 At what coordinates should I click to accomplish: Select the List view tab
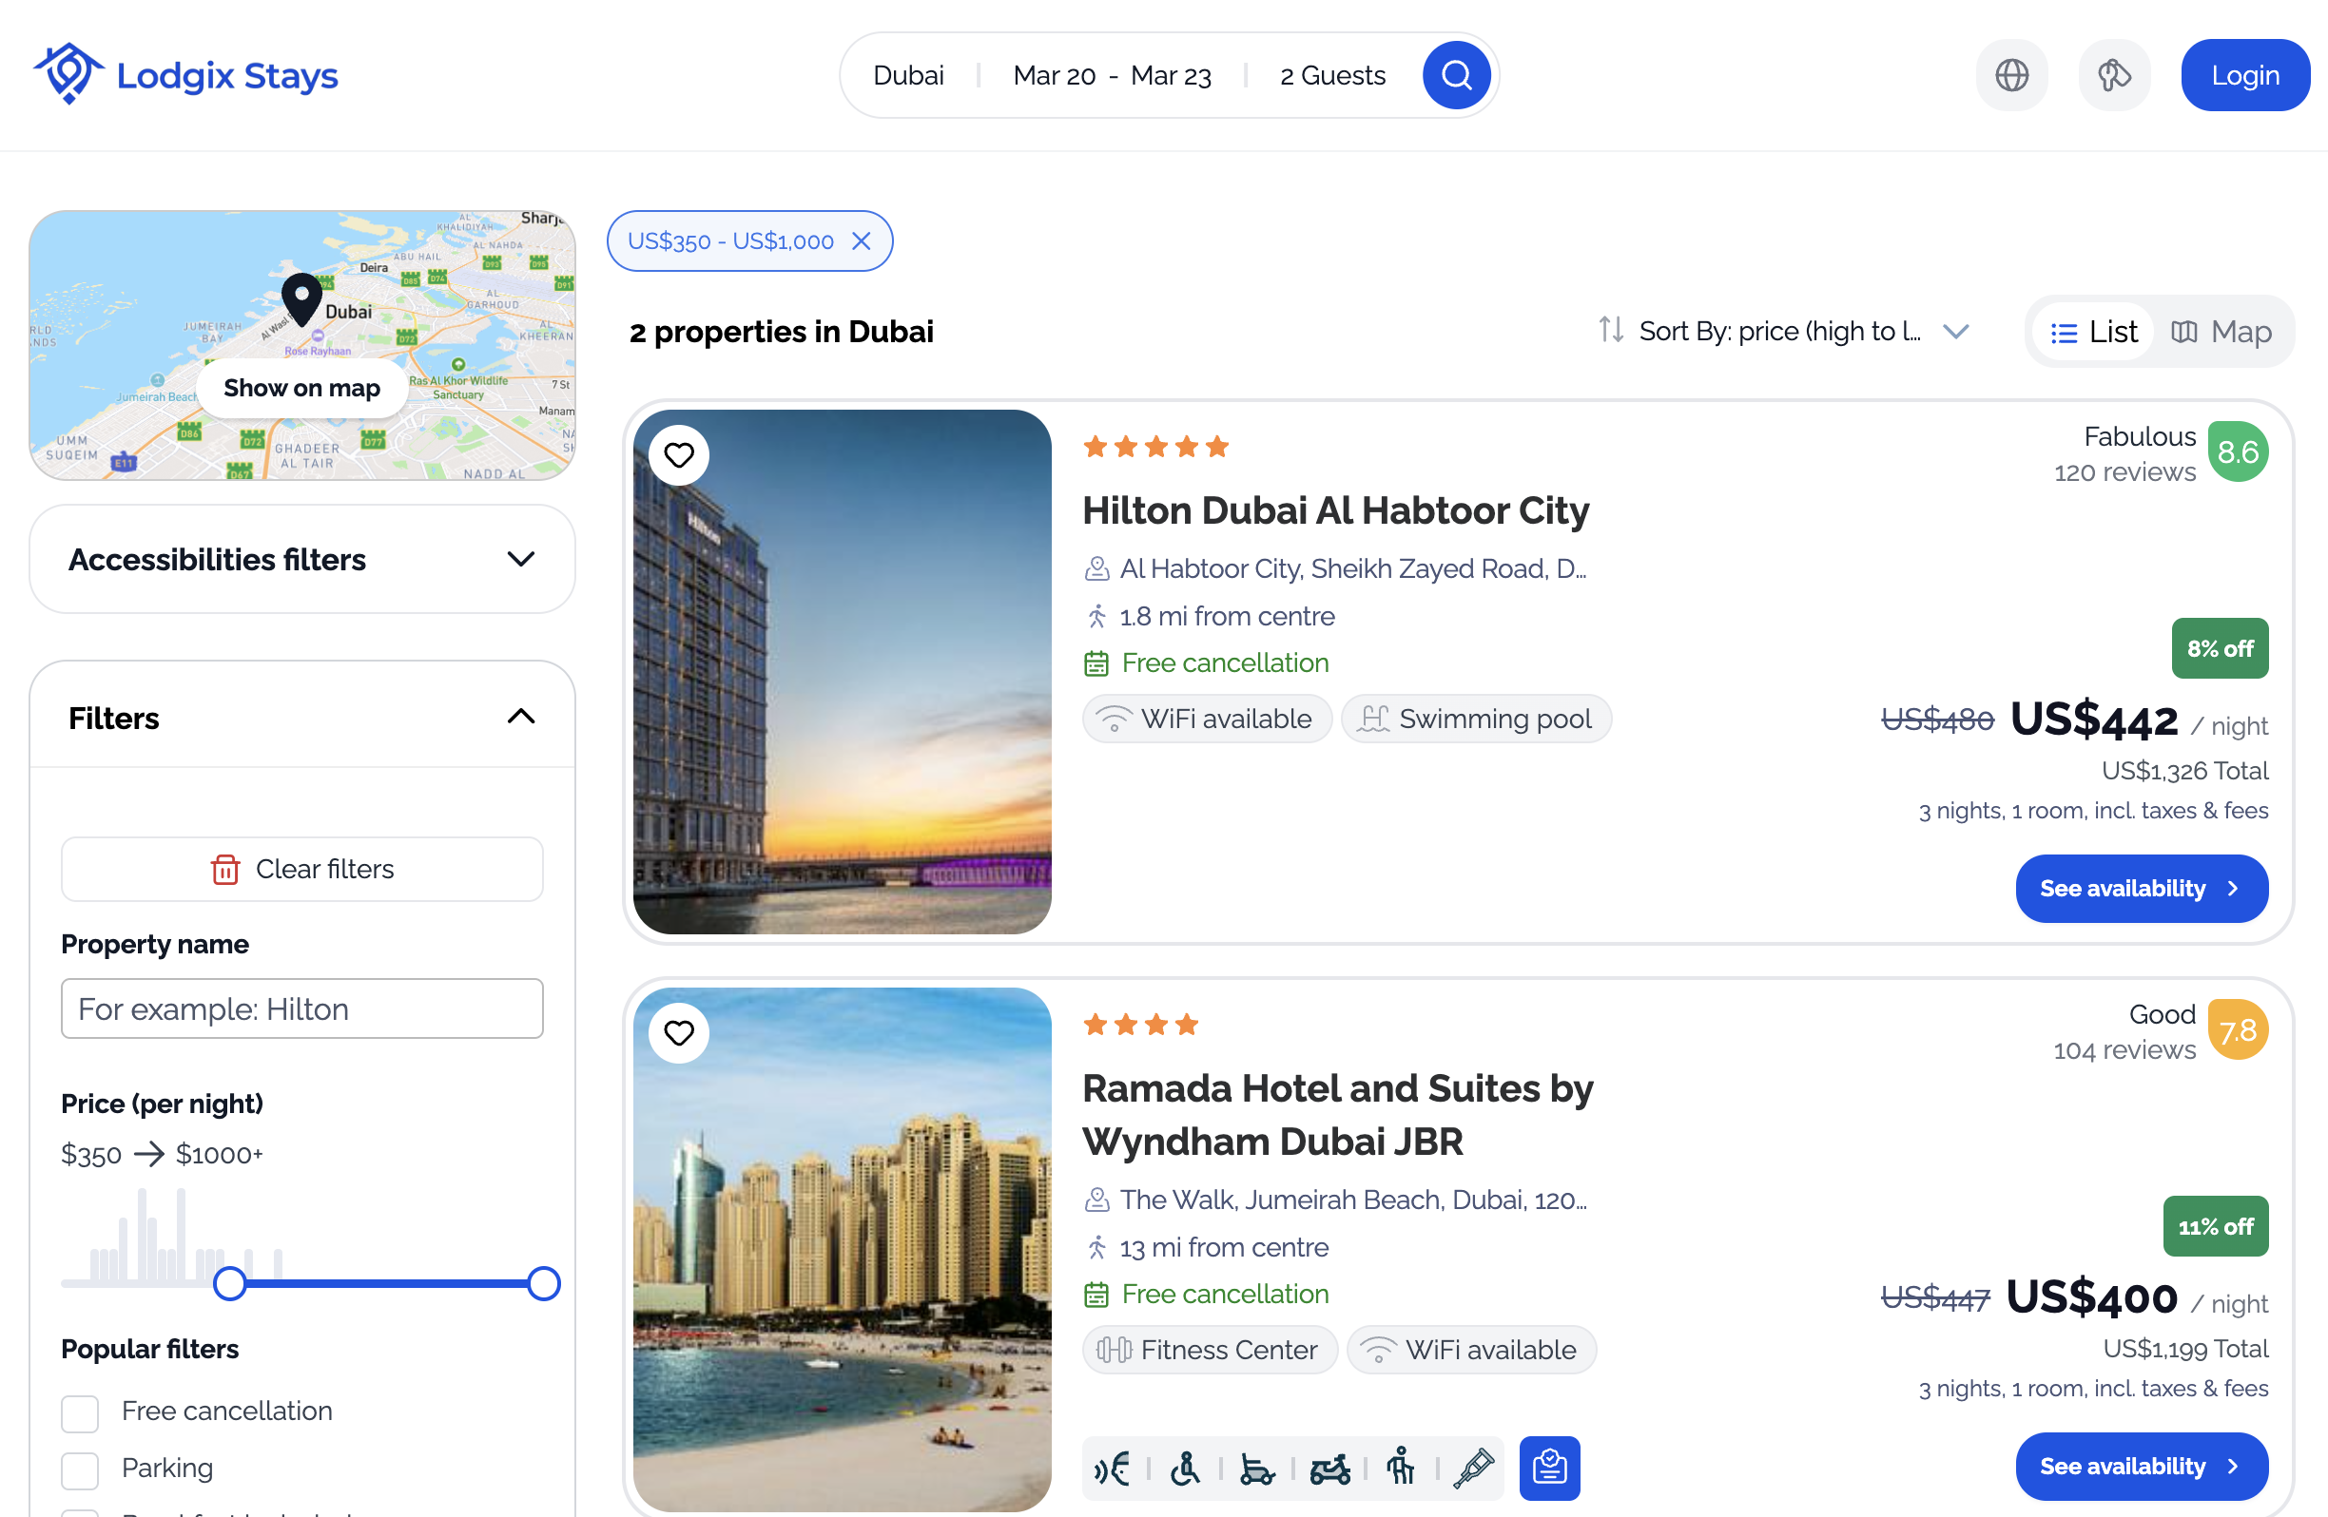pos(2093,333)
